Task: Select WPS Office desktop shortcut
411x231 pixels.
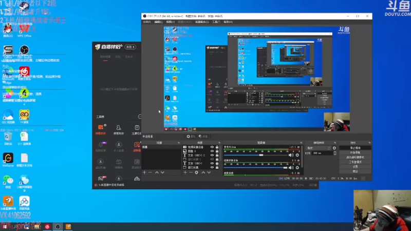Action: click(24, 30)
